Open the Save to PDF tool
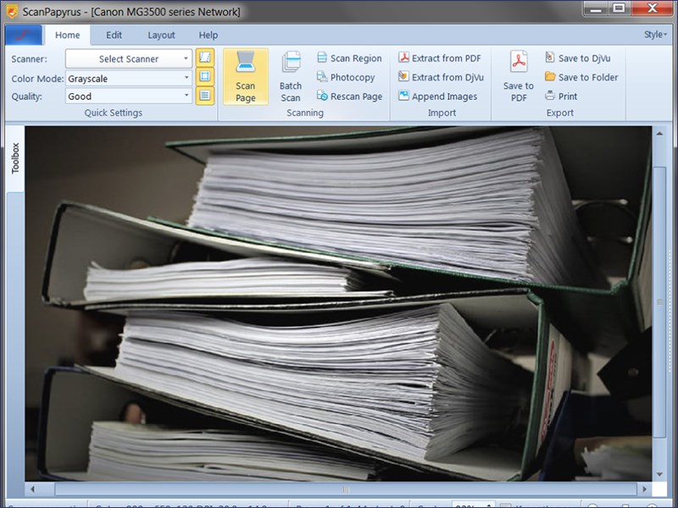Viewport: 678px width, 508px height. pos(517,76)
